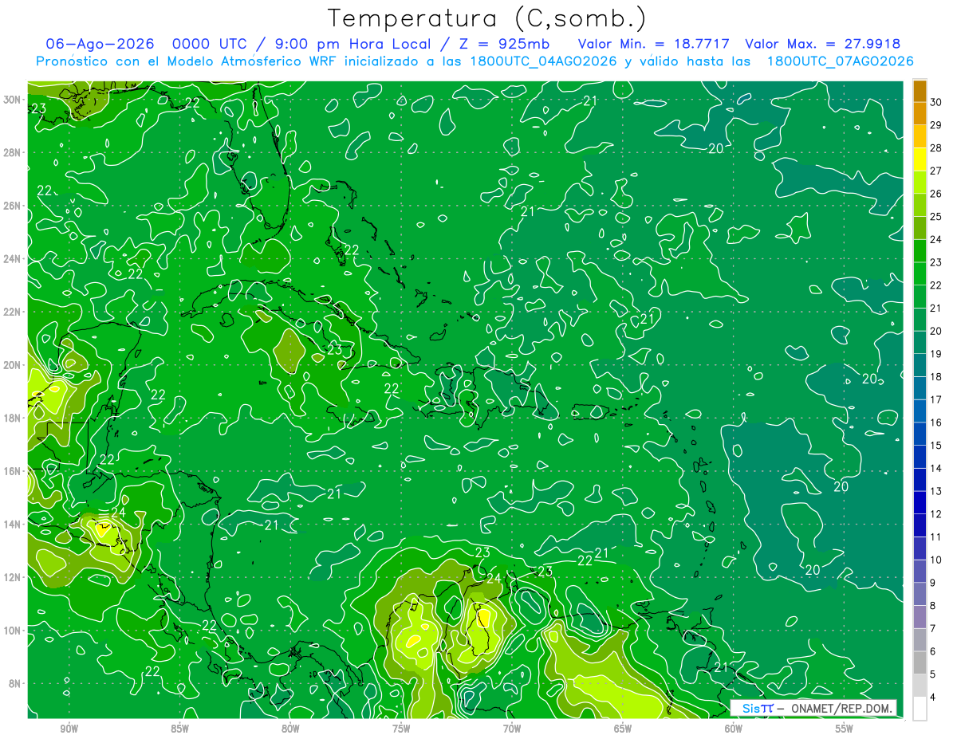Click the "Temperatura (C,somb.)" chart title

[x=487, y=18]
